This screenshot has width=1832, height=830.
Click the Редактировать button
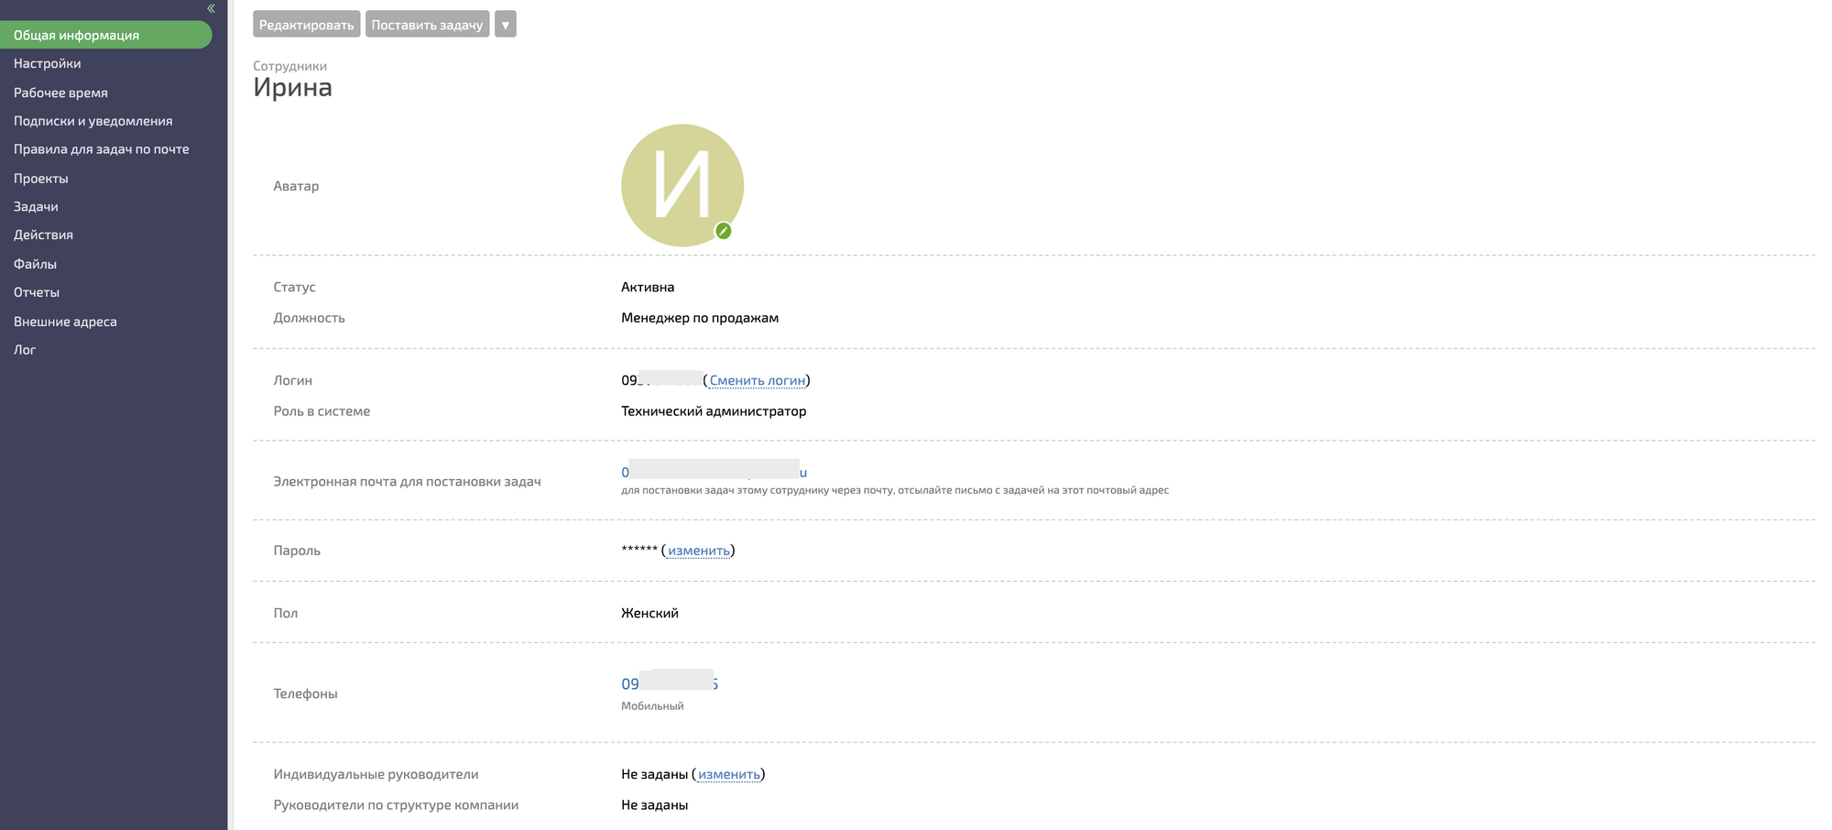(x=306, y=25)
